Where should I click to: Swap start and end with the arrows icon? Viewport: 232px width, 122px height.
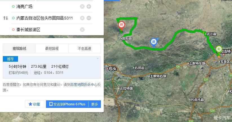coord(6,18)
